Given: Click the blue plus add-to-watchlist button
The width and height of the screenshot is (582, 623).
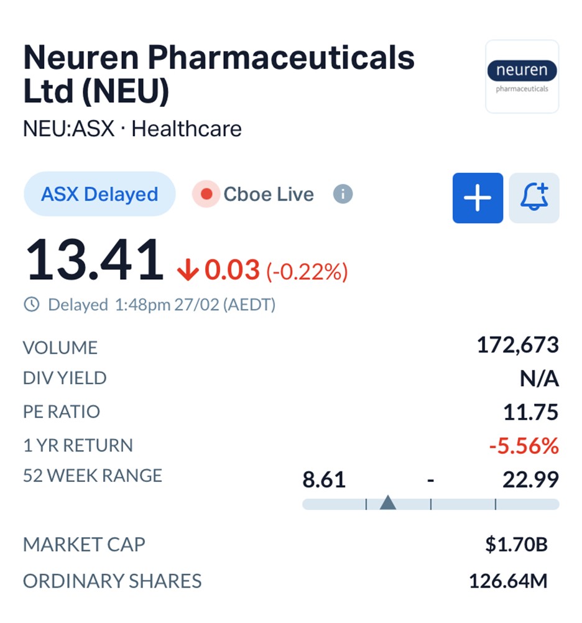Looking at the screenshot, I should click(478, 198).
